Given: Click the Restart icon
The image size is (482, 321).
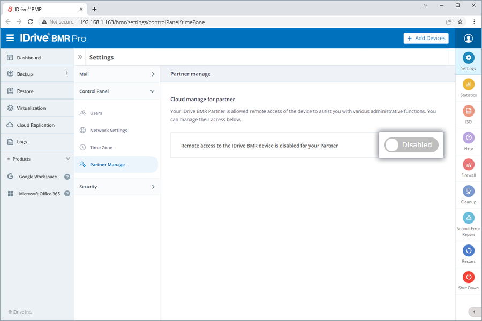Looking at the screenshot, I should pyautogui.click(x=468, y=250).
